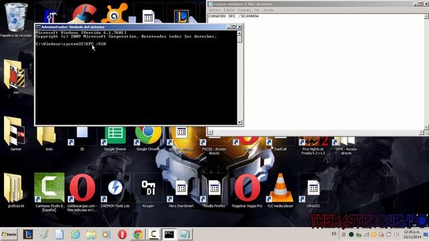Viewport: 429px width, 241px height.
Task: Click inside the command prompt typed line
Action: pos(70,44)
